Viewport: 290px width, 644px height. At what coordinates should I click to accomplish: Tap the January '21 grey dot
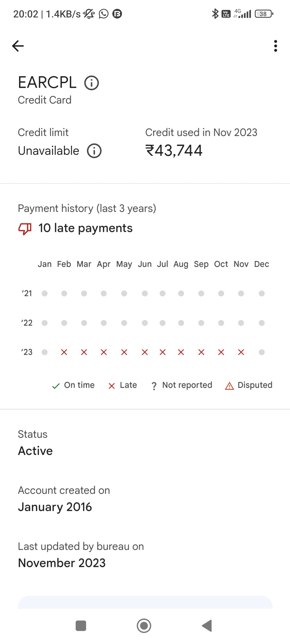45,293
